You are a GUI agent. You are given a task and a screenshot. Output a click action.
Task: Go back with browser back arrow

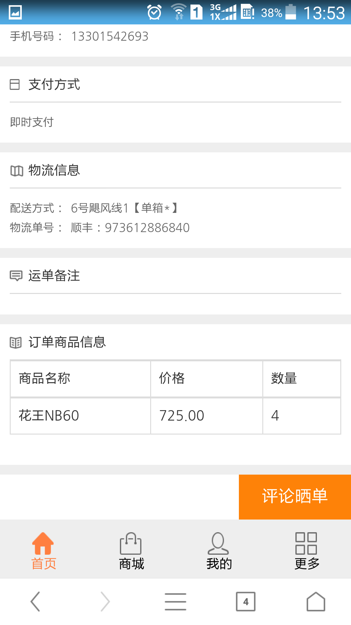pos(35,602)
